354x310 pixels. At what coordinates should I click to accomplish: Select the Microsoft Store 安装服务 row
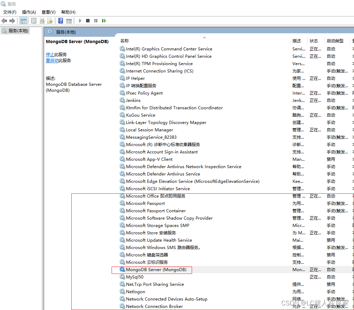[x=236, y=233]
